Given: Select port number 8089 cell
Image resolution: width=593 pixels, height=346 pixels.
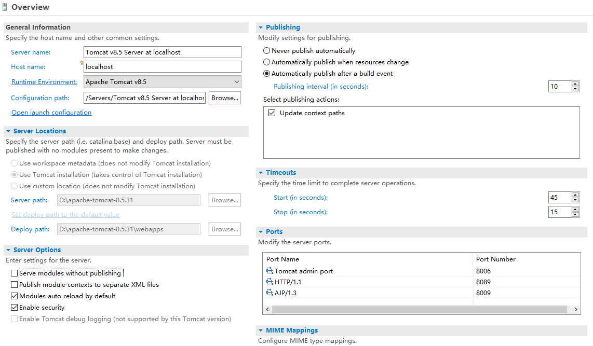Looking at the screenshot, I should click(x=483, y=282).
